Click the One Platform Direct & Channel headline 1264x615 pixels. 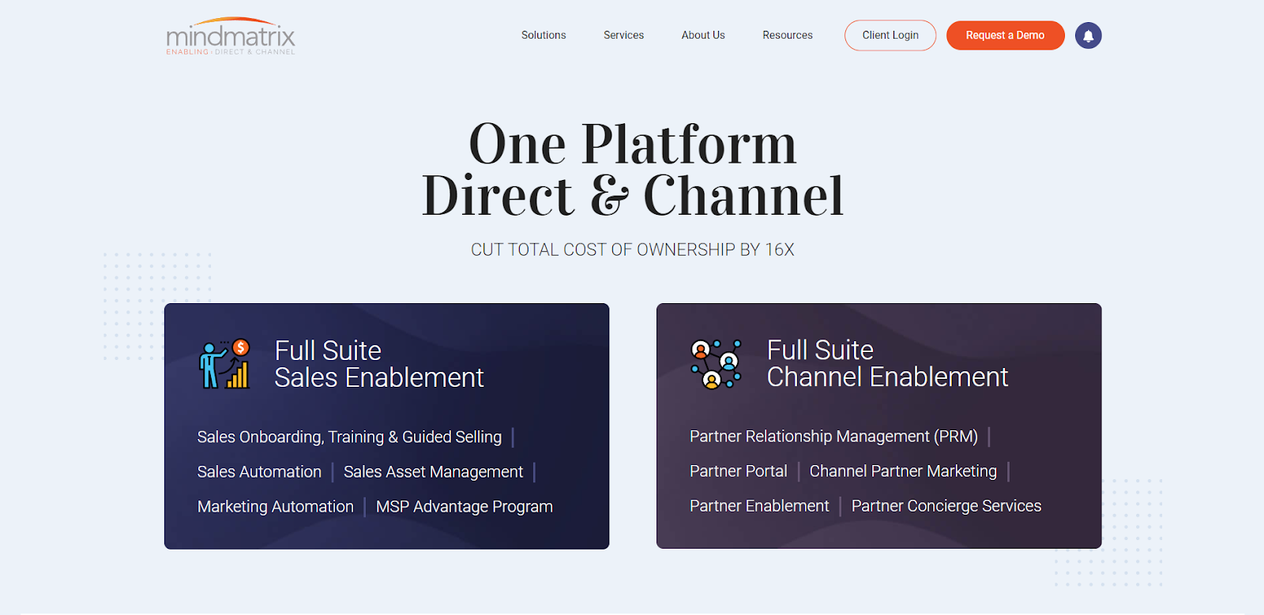[x=633, y=170]
